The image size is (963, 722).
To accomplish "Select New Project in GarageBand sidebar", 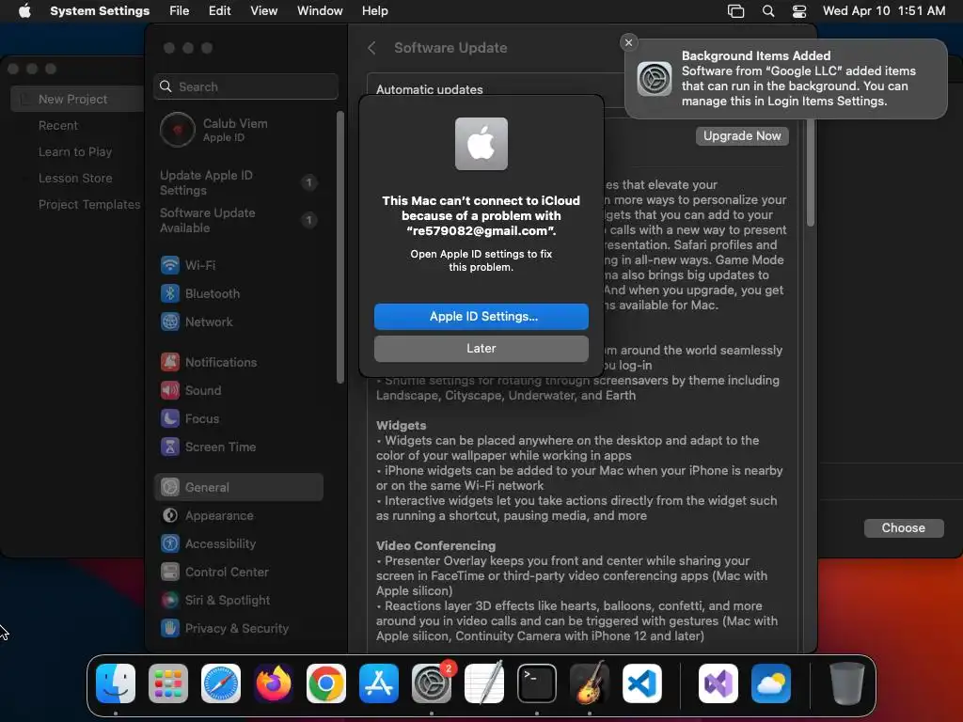I will 77,99.
